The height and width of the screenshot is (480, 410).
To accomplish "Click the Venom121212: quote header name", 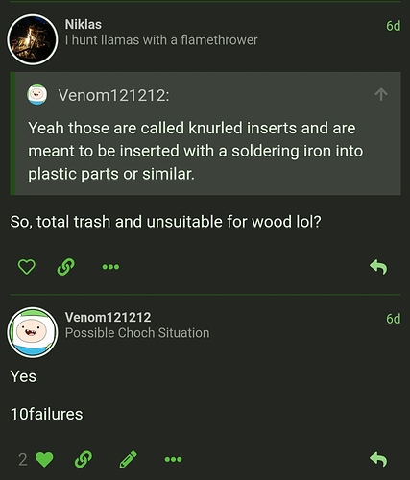I will point(113,95).
